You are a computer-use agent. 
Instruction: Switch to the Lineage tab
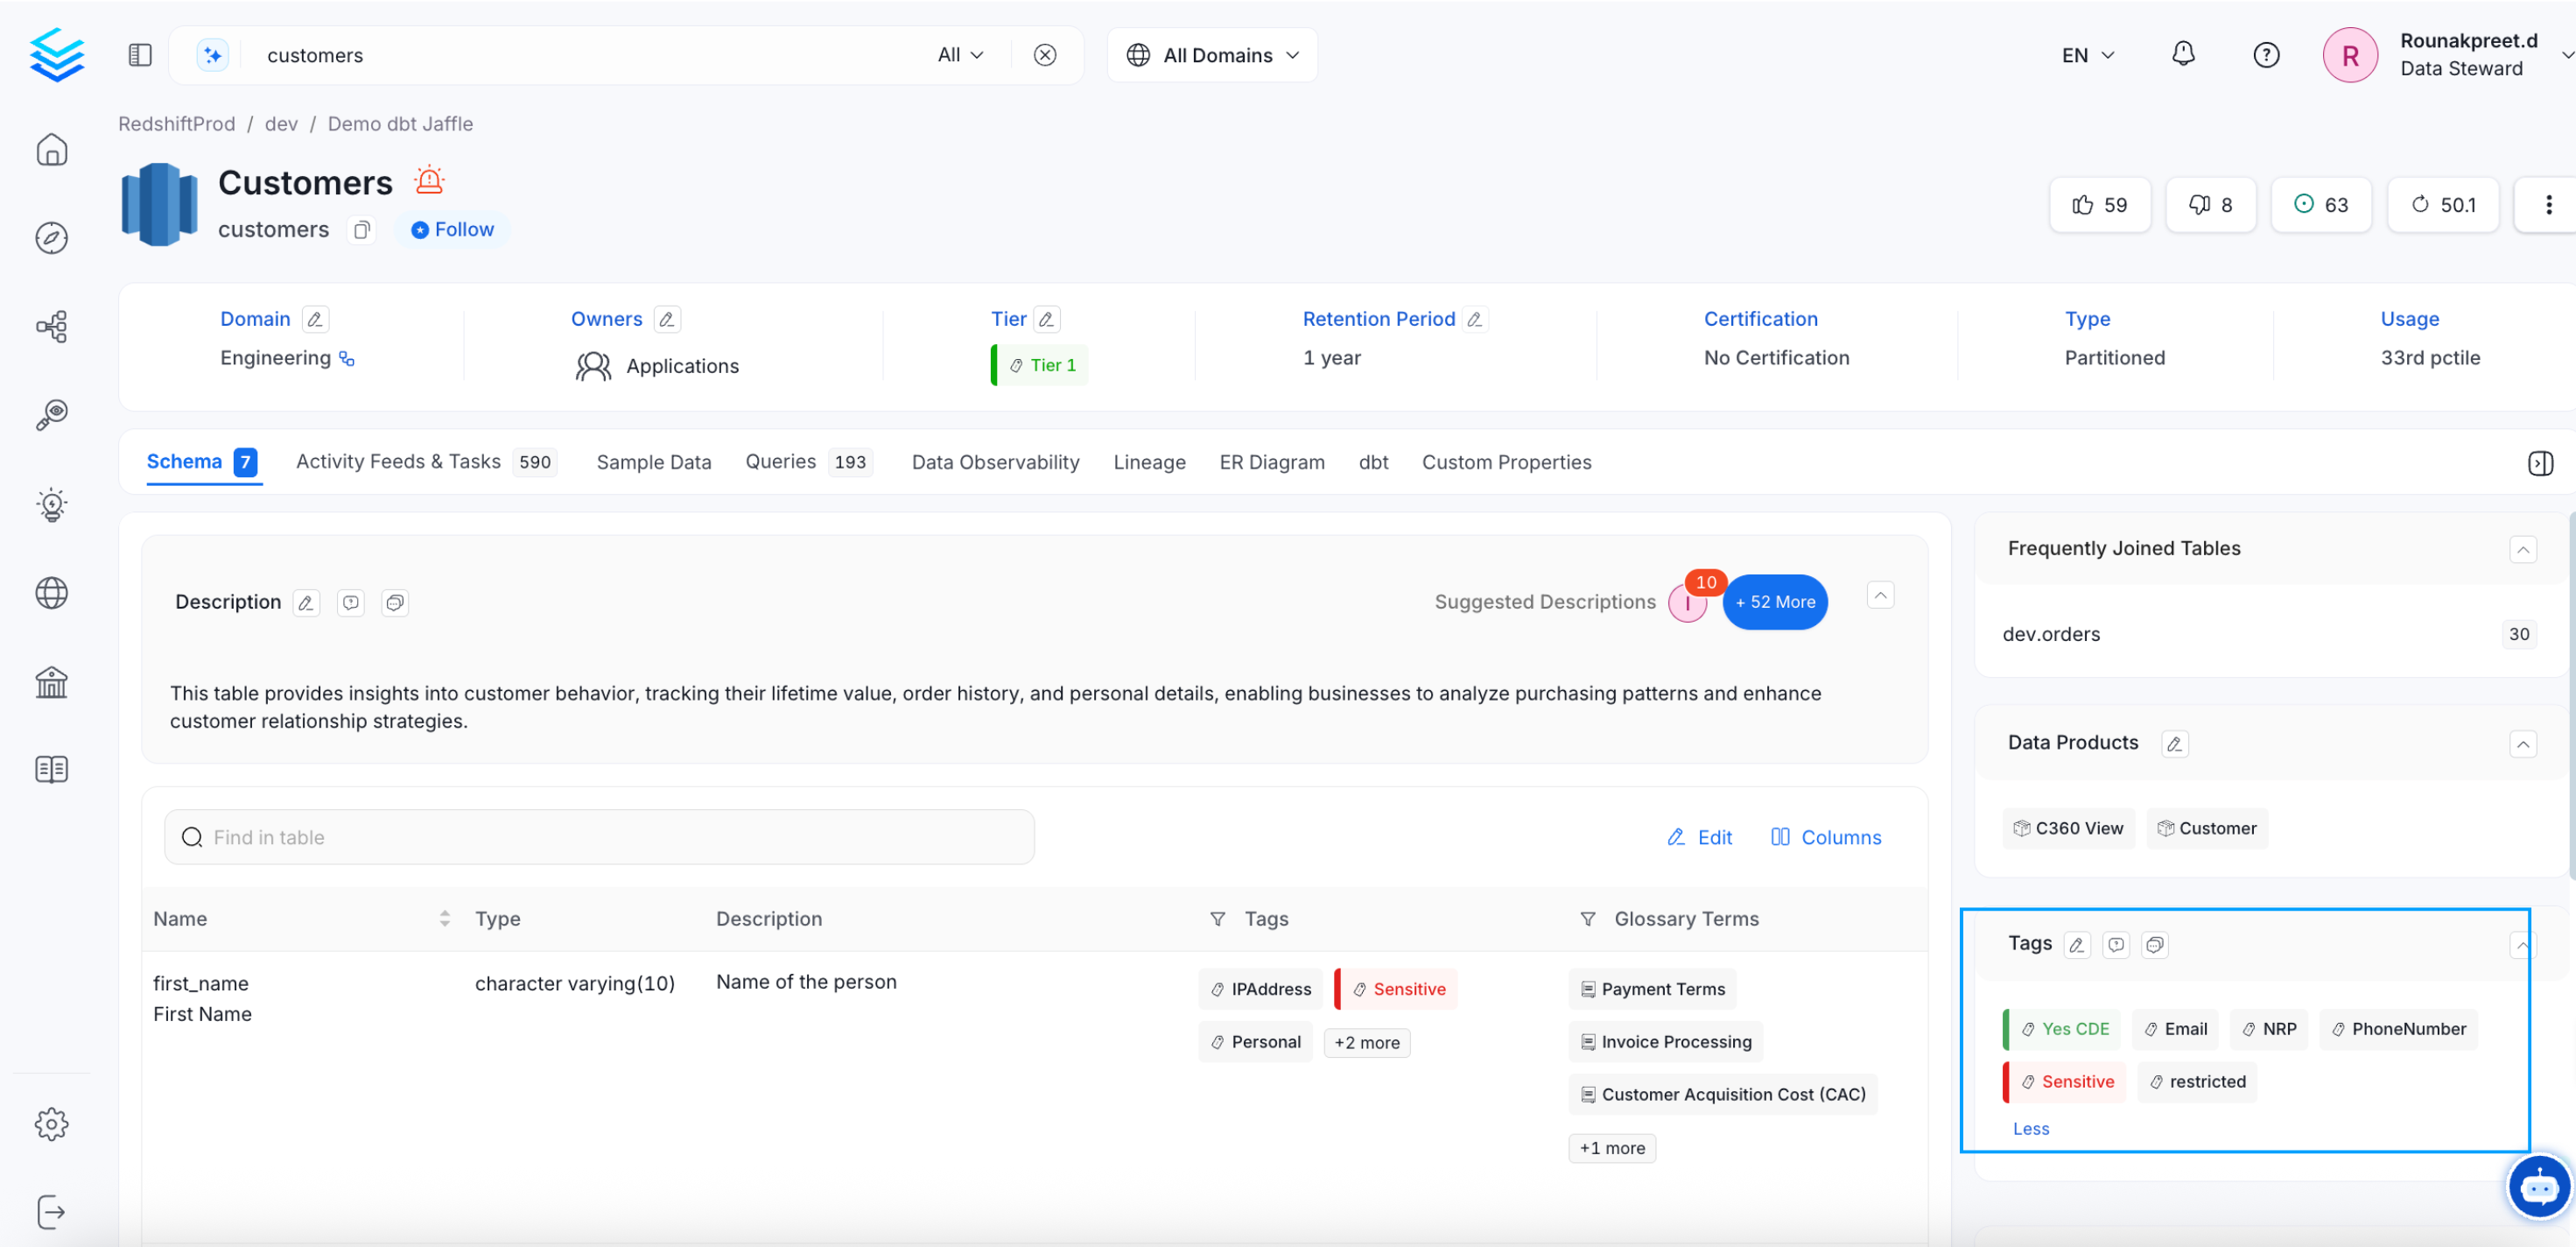click(x=1149, y=462)
